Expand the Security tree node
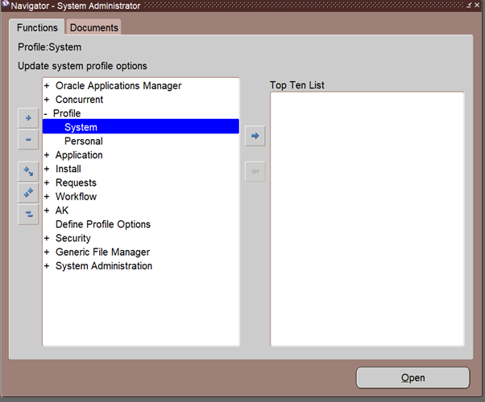This screenshot has height=402, width=485. click(47, 238)
